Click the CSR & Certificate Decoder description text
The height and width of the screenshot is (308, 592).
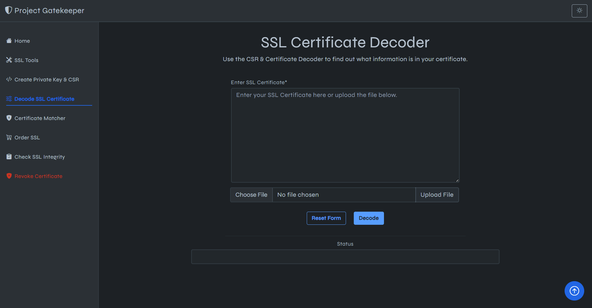tap(345, 59)
